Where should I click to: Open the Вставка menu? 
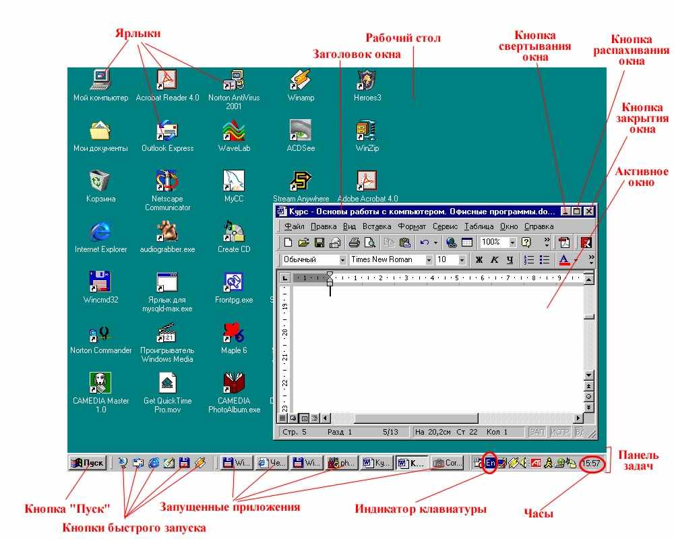[x=377, y=226]
